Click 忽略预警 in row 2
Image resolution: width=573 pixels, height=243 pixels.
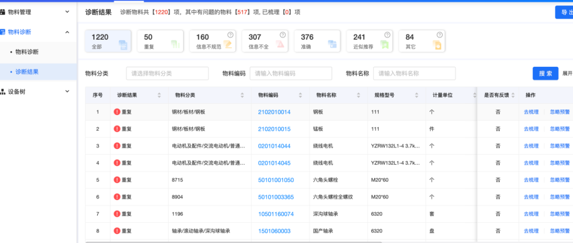tap(560, 129)
